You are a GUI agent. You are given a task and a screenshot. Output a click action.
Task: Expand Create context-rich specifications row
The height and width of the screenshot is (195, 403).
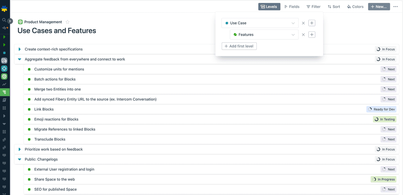click(x=19, y=49)
